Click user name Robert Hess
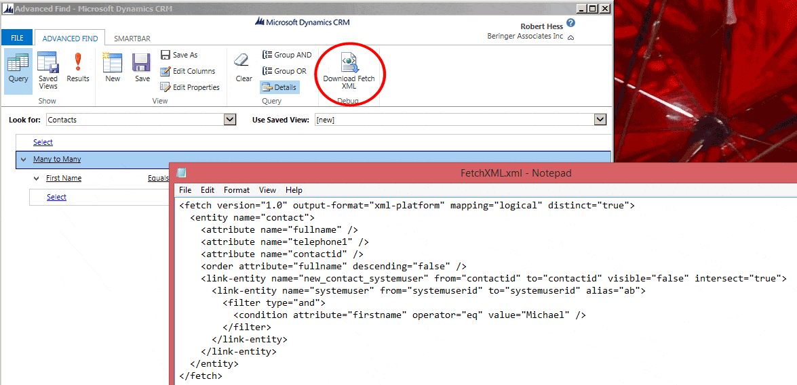Screen dimensions: 797x385 pyautogui.click(x=543, y=26)
